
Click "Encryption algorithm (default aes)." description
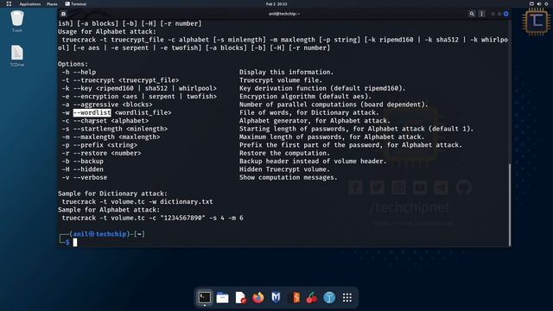305,96
